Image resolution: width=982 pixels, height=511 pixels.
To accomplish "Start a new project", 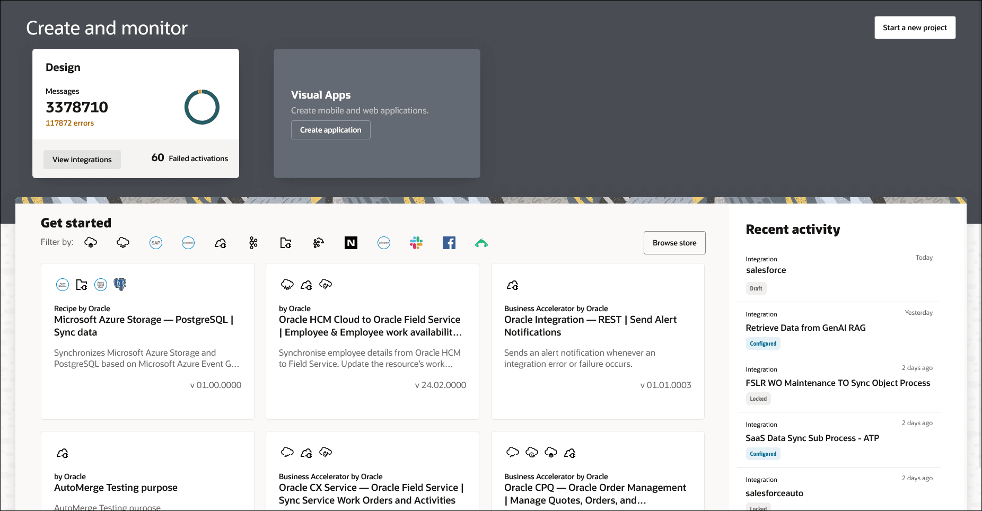I will tap(915, 28).
